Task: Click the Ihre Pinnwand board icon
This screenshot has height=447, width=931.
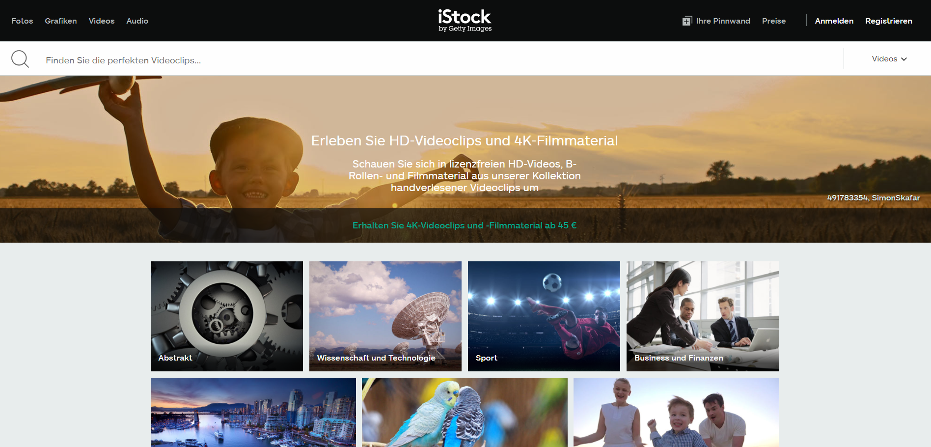Action: (687, 21)
